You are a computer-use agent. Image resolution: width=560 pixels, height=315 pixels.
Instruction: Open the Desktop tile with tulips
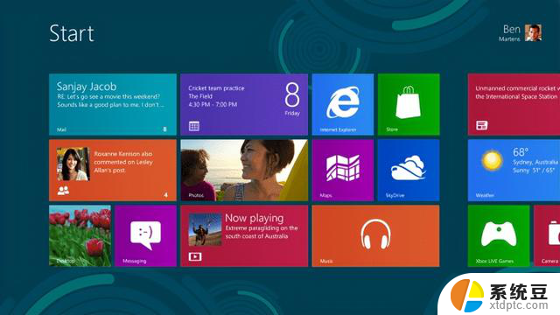click(x=80, y=235)
